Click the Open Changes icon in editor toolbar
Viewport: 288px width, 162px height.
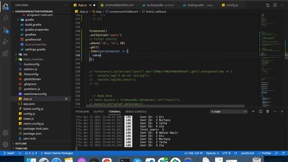tap(268, 5)
